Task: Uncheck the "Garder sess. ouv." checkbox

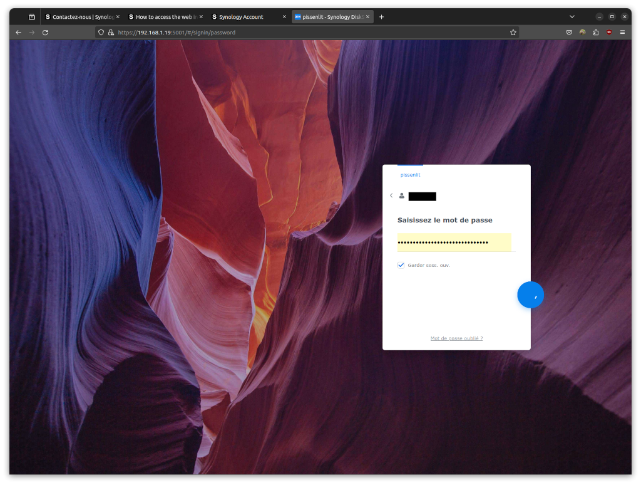Action: [401, 265]
